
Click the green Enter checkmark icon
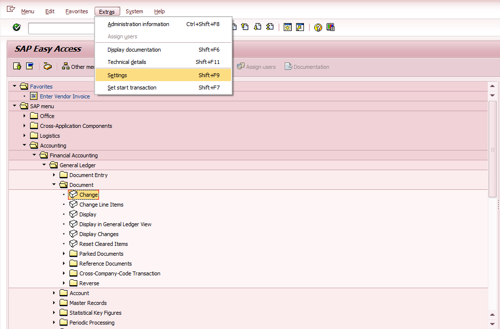[17, 28]
